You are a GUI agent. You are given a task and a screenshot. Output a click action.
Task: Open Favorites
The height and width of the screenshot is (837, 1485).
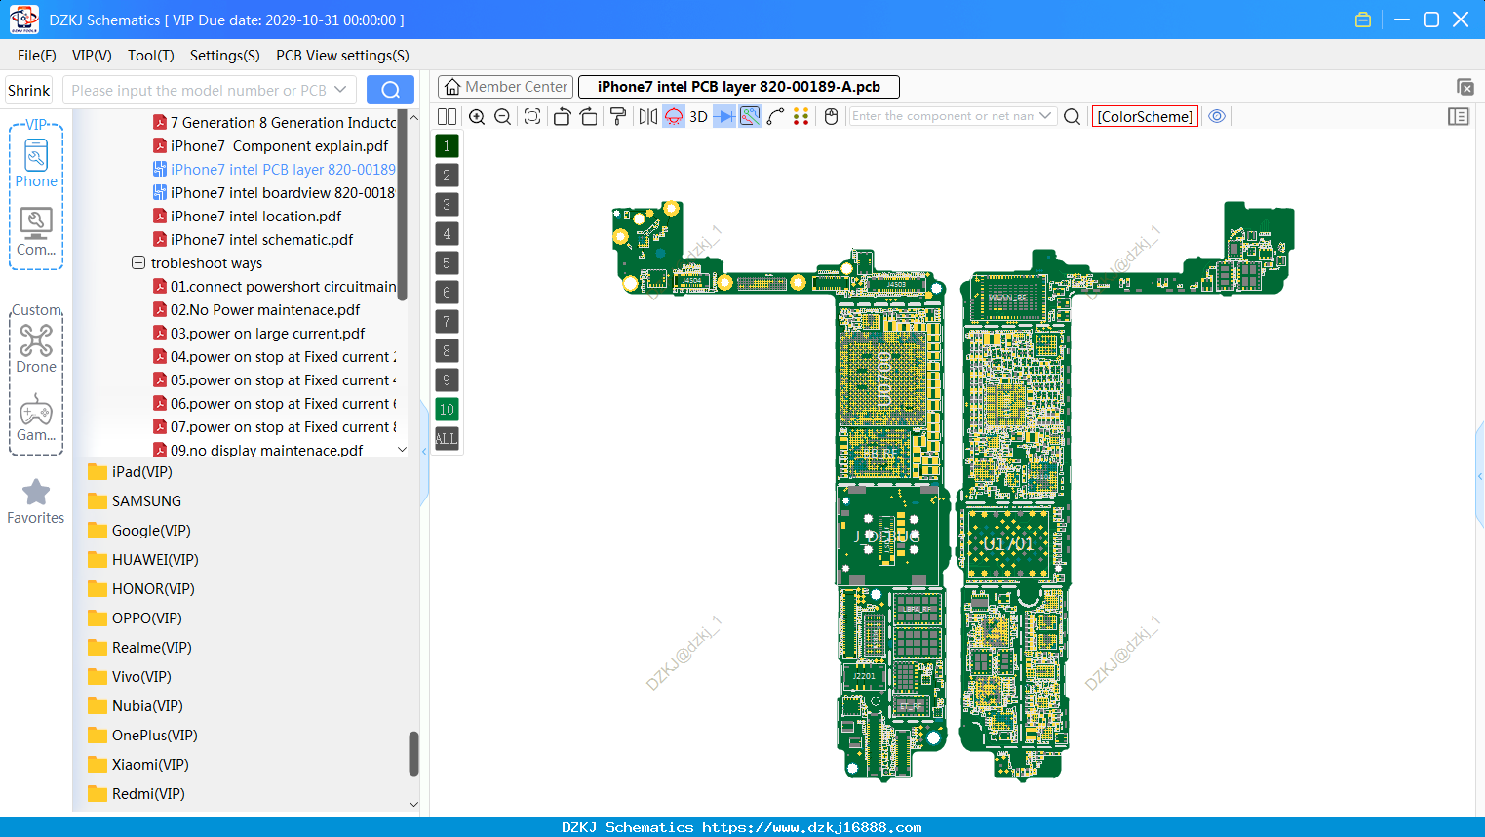pos(36,501)
